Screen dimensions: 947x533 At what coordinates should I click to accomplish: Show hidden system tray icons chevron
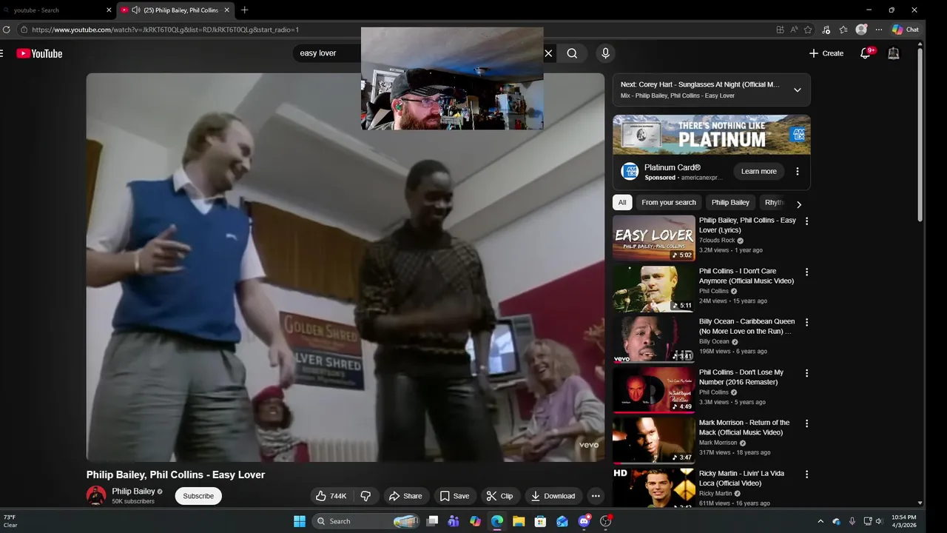[x=820, y=521]
